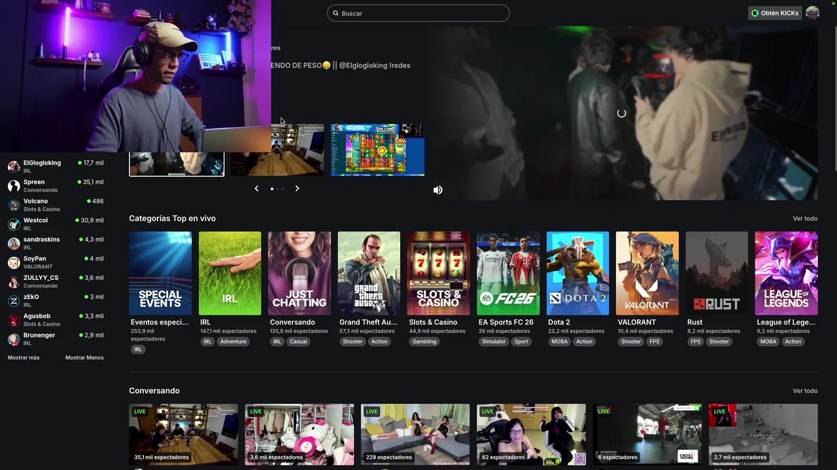Click the Spreen name in sidebar
The height and width of the screenshot is (470, 837).
(x=34, y=182)
